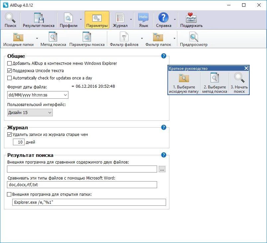
Task: Click the AllDup app icon in title bar
Action: point(5,5)
